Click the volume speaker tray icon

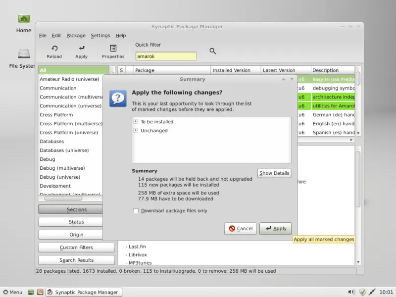351,292
